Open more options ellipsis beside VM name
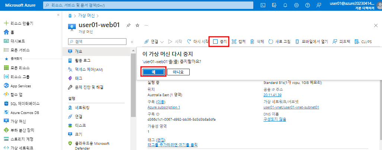The width and height of the screenshot is (382, 150). [x=146, y=25]
